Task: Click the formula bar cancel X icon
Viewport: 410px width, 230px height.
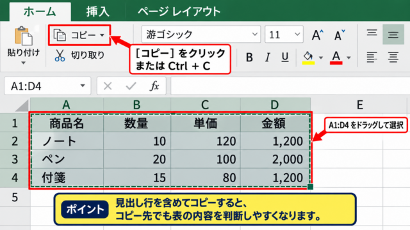Action: point(108,86)
